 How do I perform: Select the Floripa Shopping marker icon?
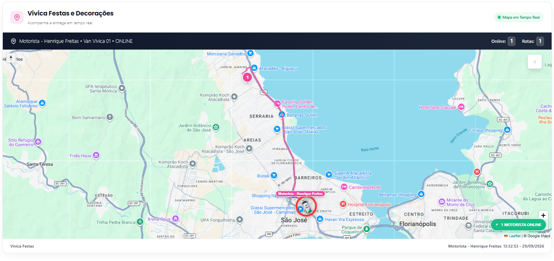click(507, 130)
